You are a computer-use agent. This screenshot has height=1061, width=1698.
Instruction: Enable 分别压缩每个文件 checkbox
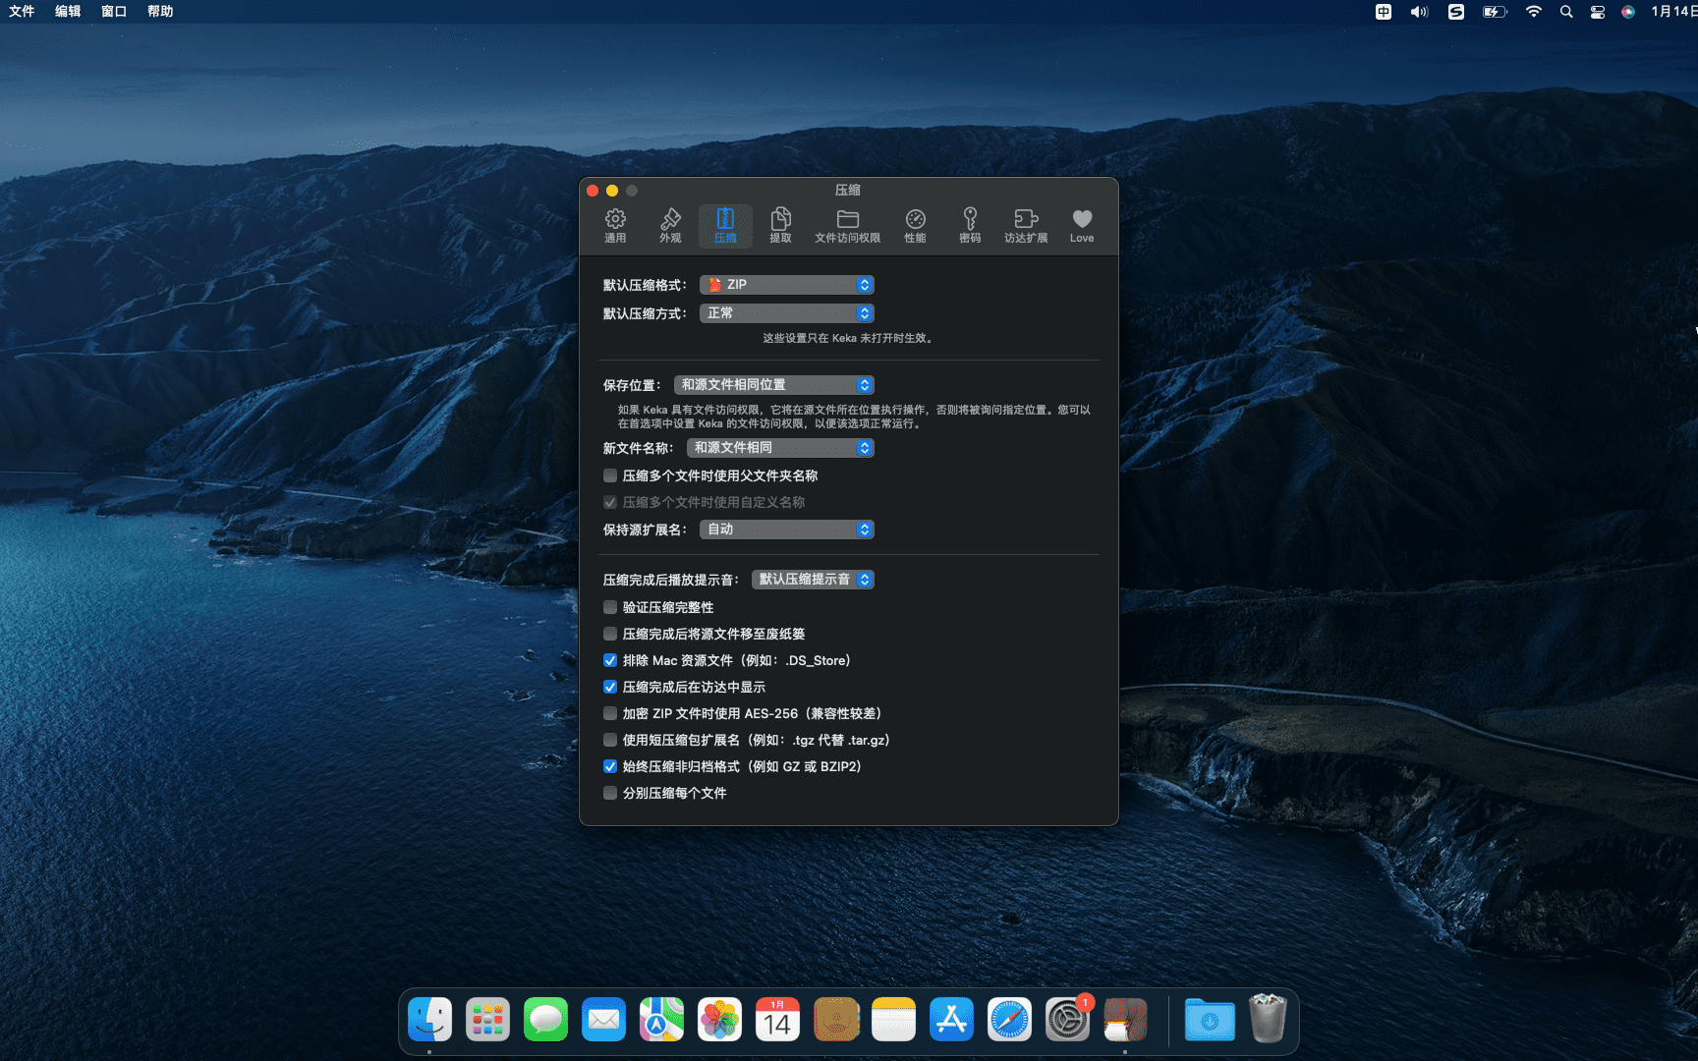pyautogui.click(x=610, y=793)
